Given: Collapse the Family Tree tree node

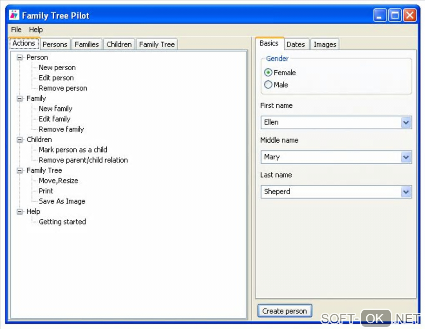Looking at the screenshot, I should pyautogui.click(x=20, y=171).
